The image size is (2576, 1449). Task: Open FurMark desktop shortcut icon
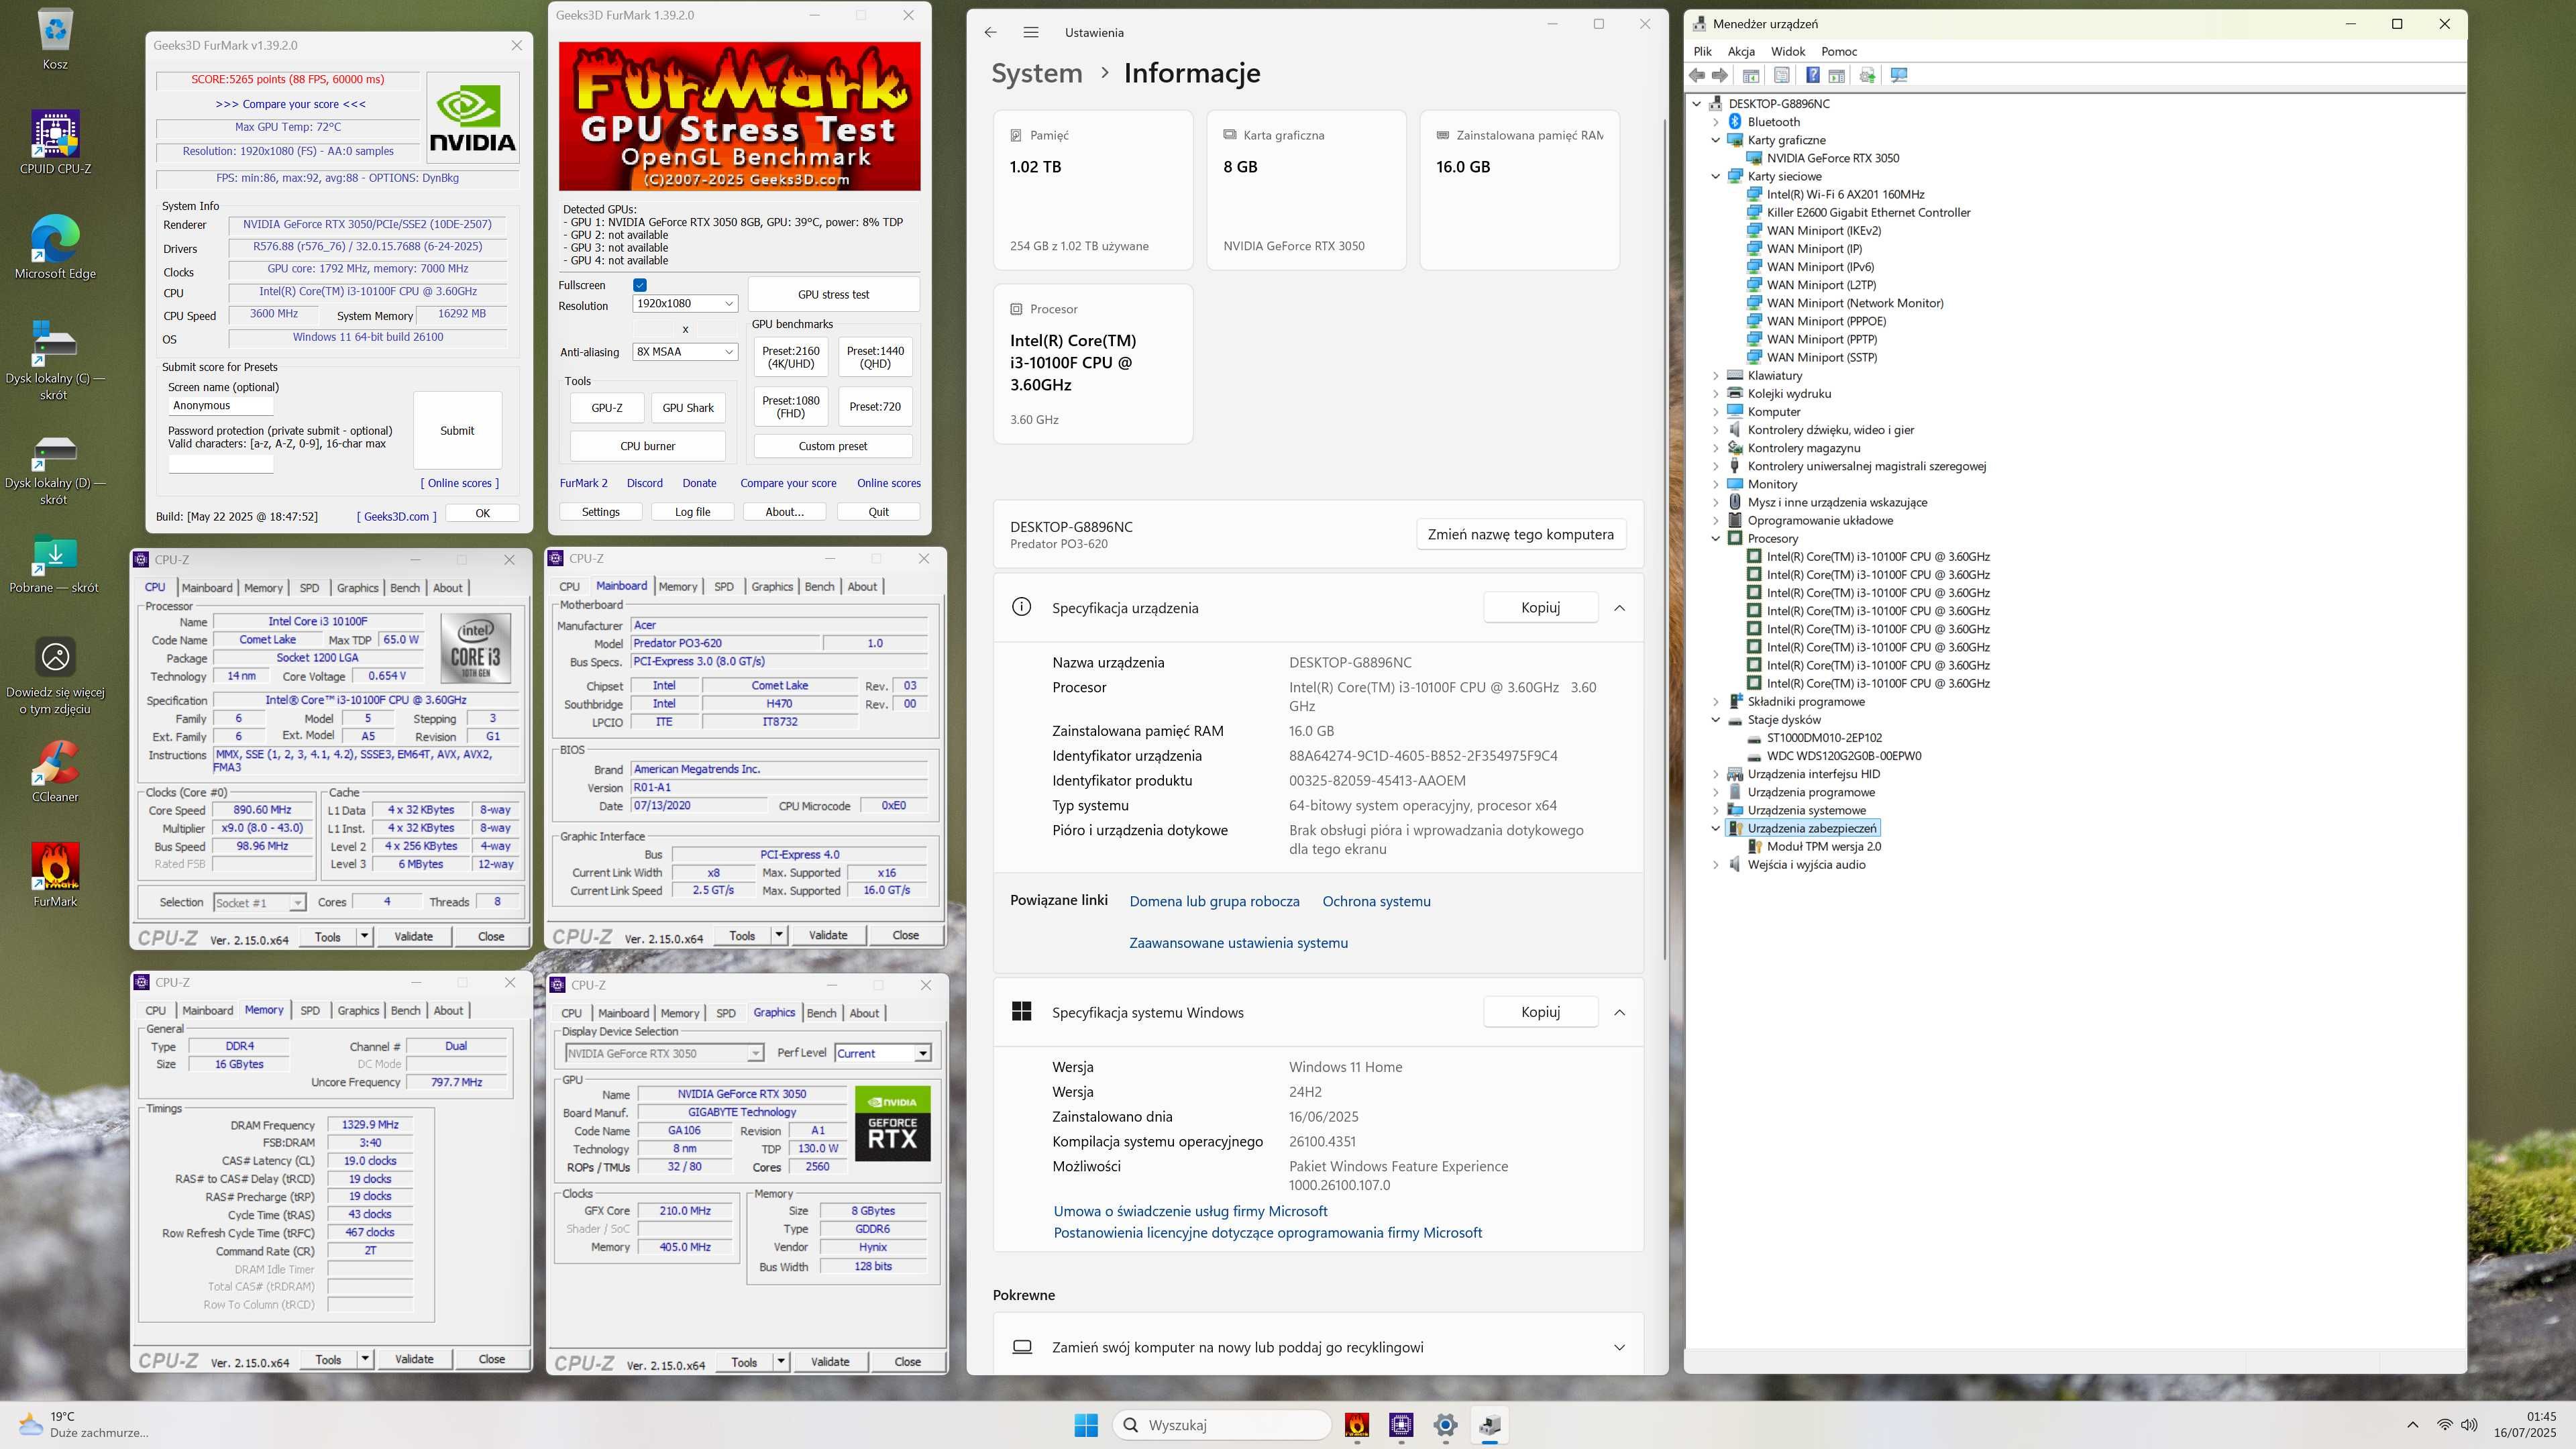pos(55,875)
